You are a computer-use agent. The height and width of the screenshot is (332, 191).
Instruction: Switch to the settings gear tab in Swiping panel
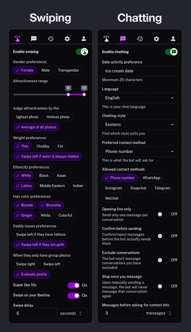pos(67,39)
